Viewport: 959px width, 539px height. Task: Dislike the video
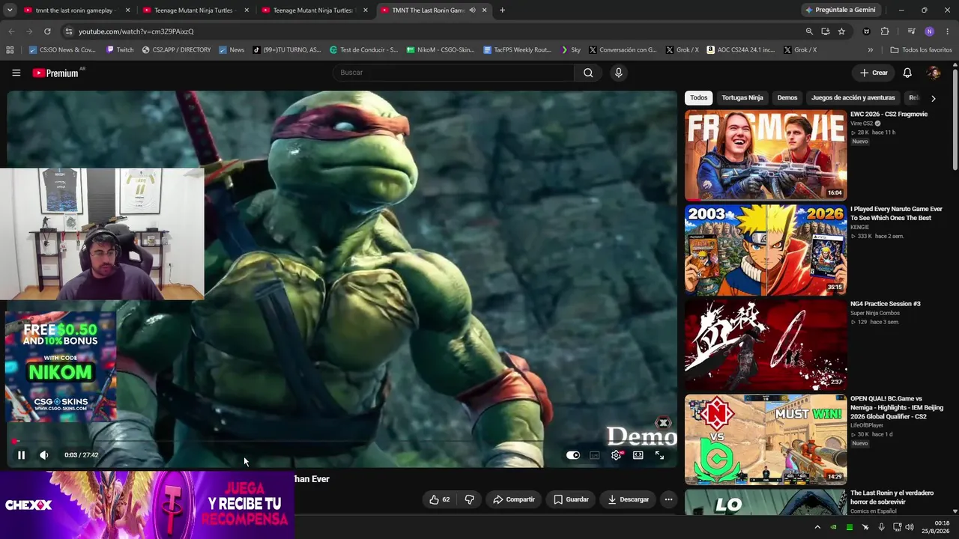470,499
